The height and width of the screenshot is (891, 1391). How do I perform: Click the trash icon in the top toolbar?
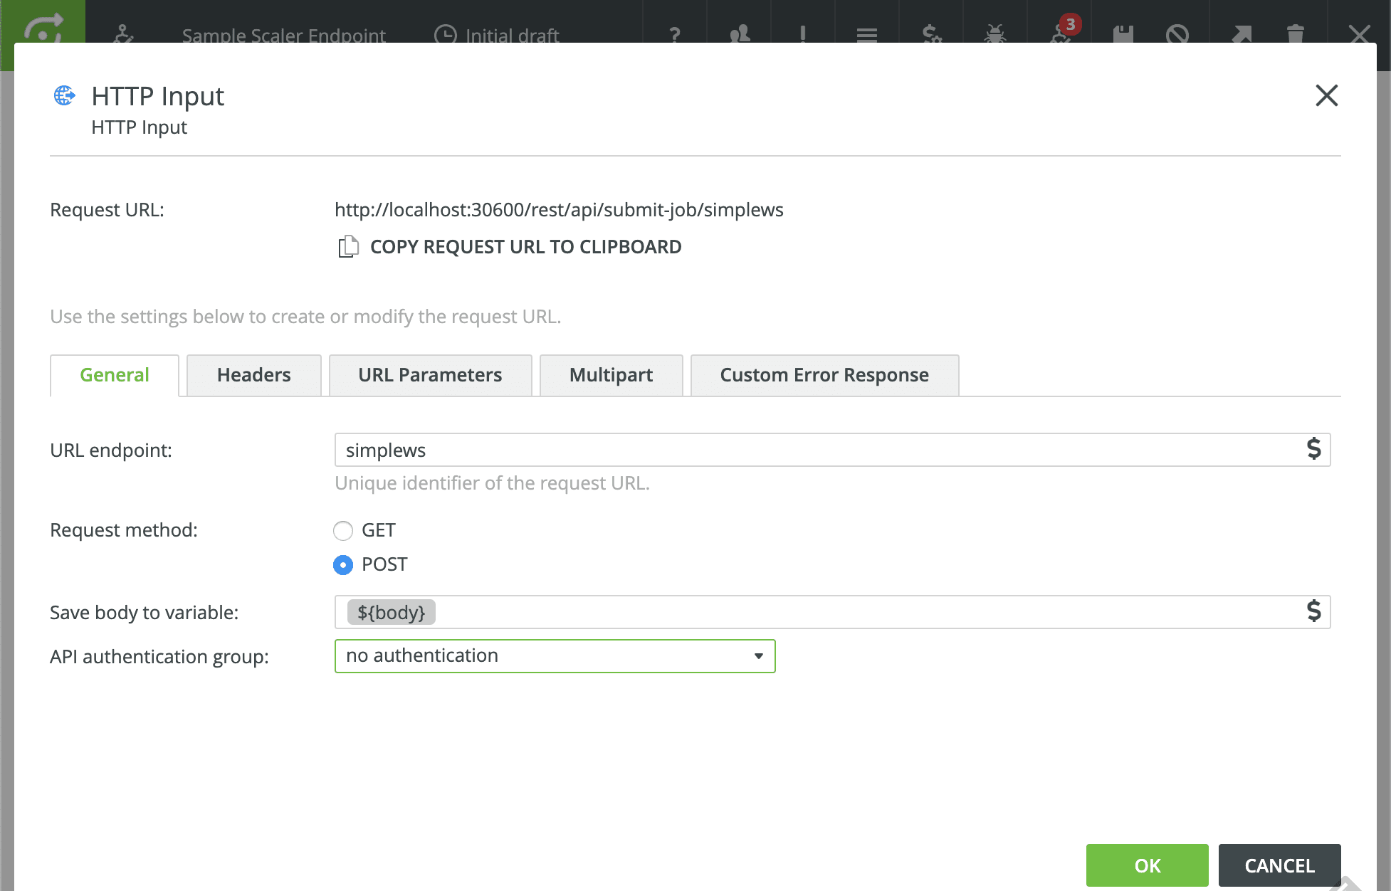tap(1296, 34)
